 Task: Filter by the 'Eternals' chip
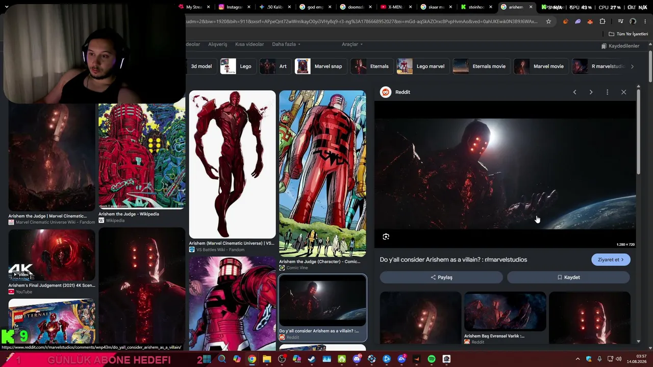[371, 66]
